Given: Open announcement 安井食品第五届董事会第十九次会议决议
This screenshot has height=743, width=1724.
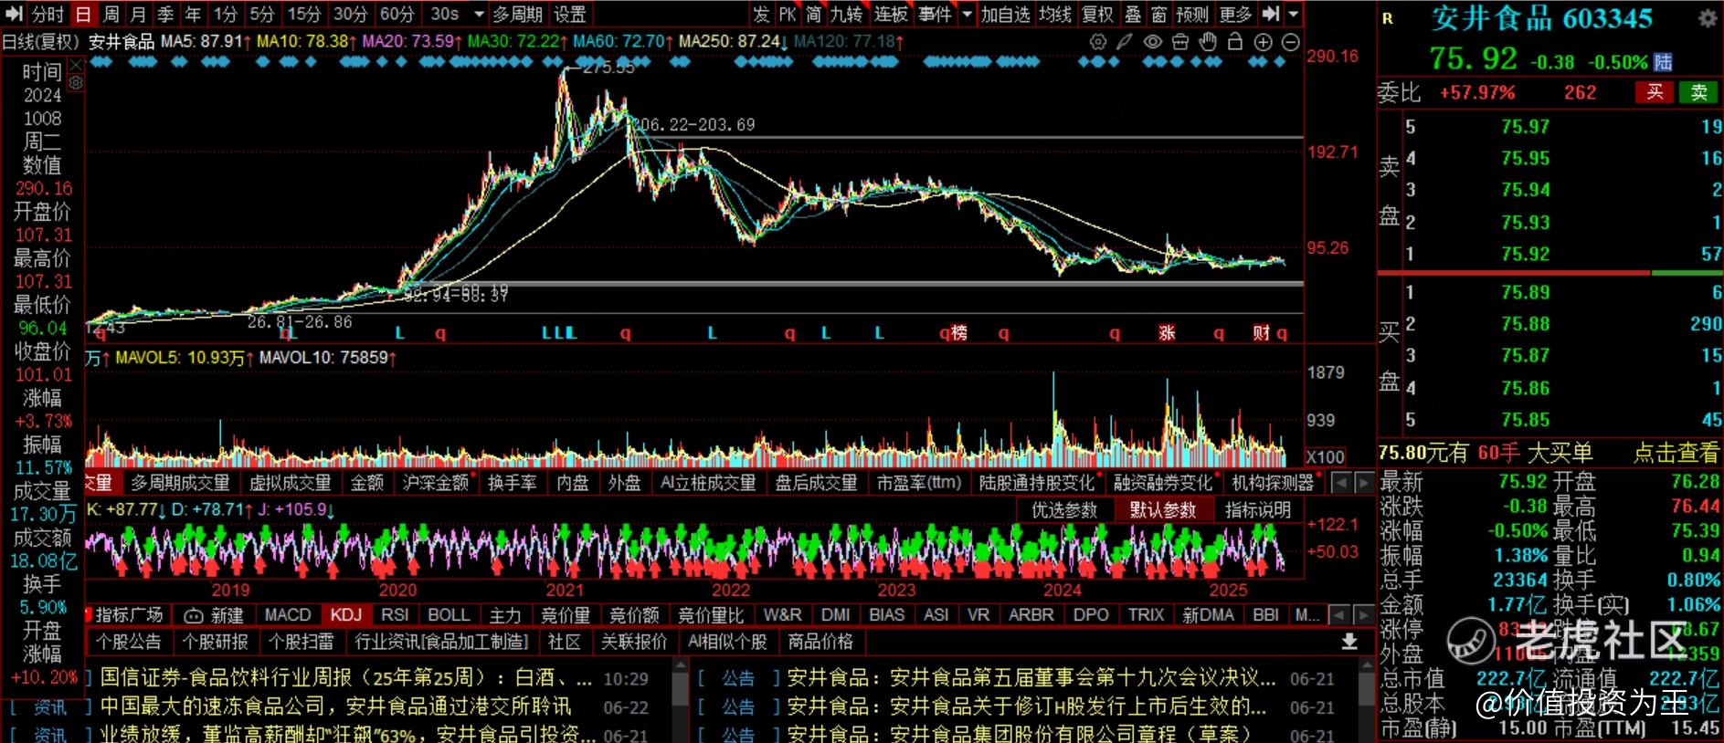Looking at the screenshot, I should 1031,678.
